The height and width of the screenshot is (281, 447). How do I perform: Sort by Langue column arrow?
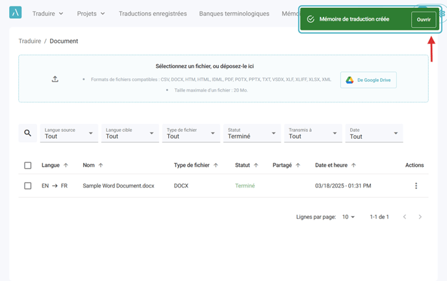click(66, 165)
